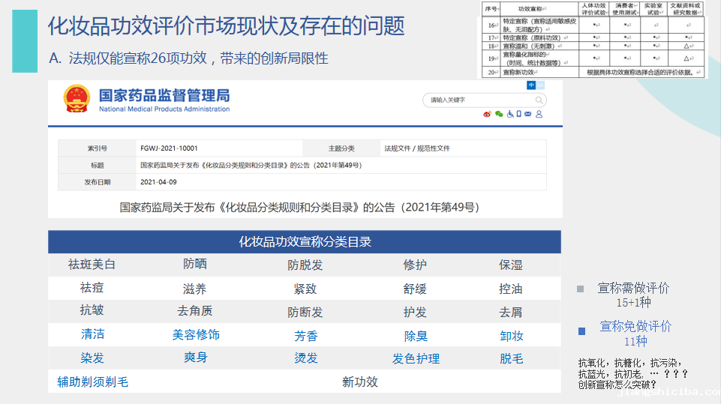Select the 新功效 cell

click(360, 382)
